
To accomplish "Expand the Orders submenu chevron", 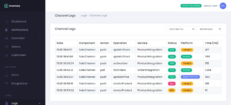I will (x=40, y=47).
